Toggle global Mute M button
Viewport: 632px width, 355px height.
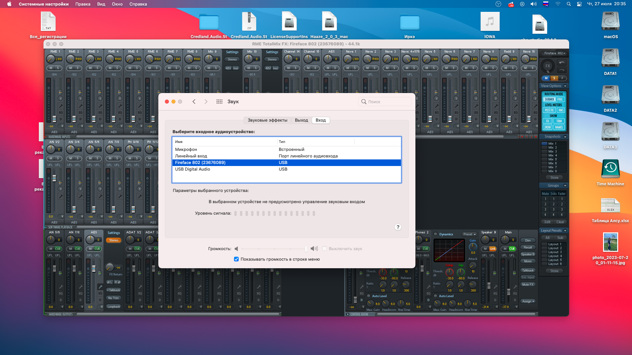pyautogui.click(x=546, y=78)
